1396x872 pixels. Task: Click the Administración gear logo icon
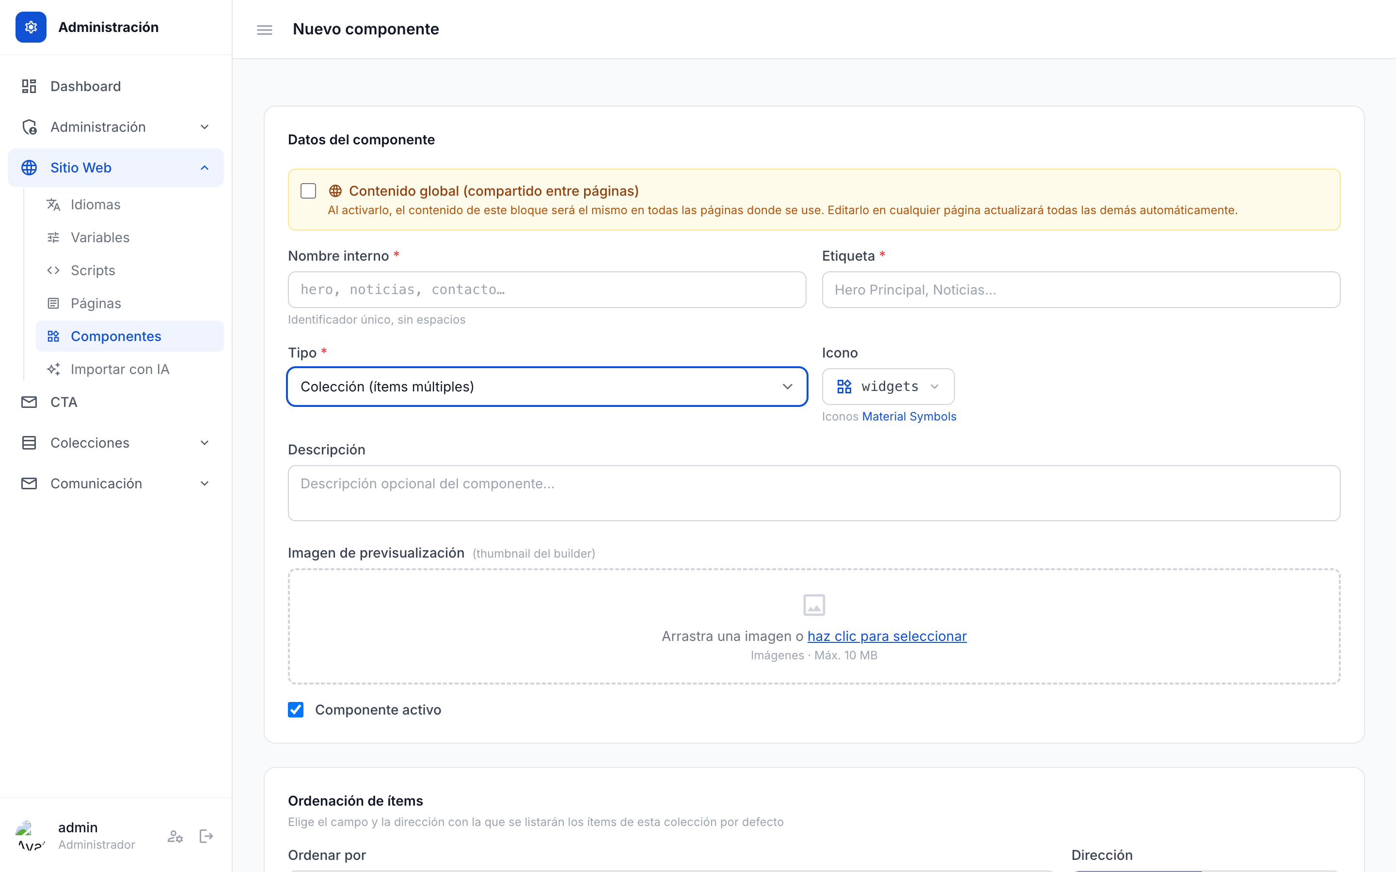[31, 27]
